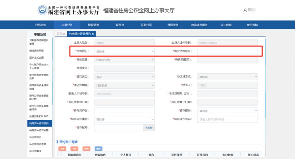Image resolution: width=295 pixels, height=159 pixels.
Task: Open the 冲还贷种类 dropdown
Action: pos(124,85)
